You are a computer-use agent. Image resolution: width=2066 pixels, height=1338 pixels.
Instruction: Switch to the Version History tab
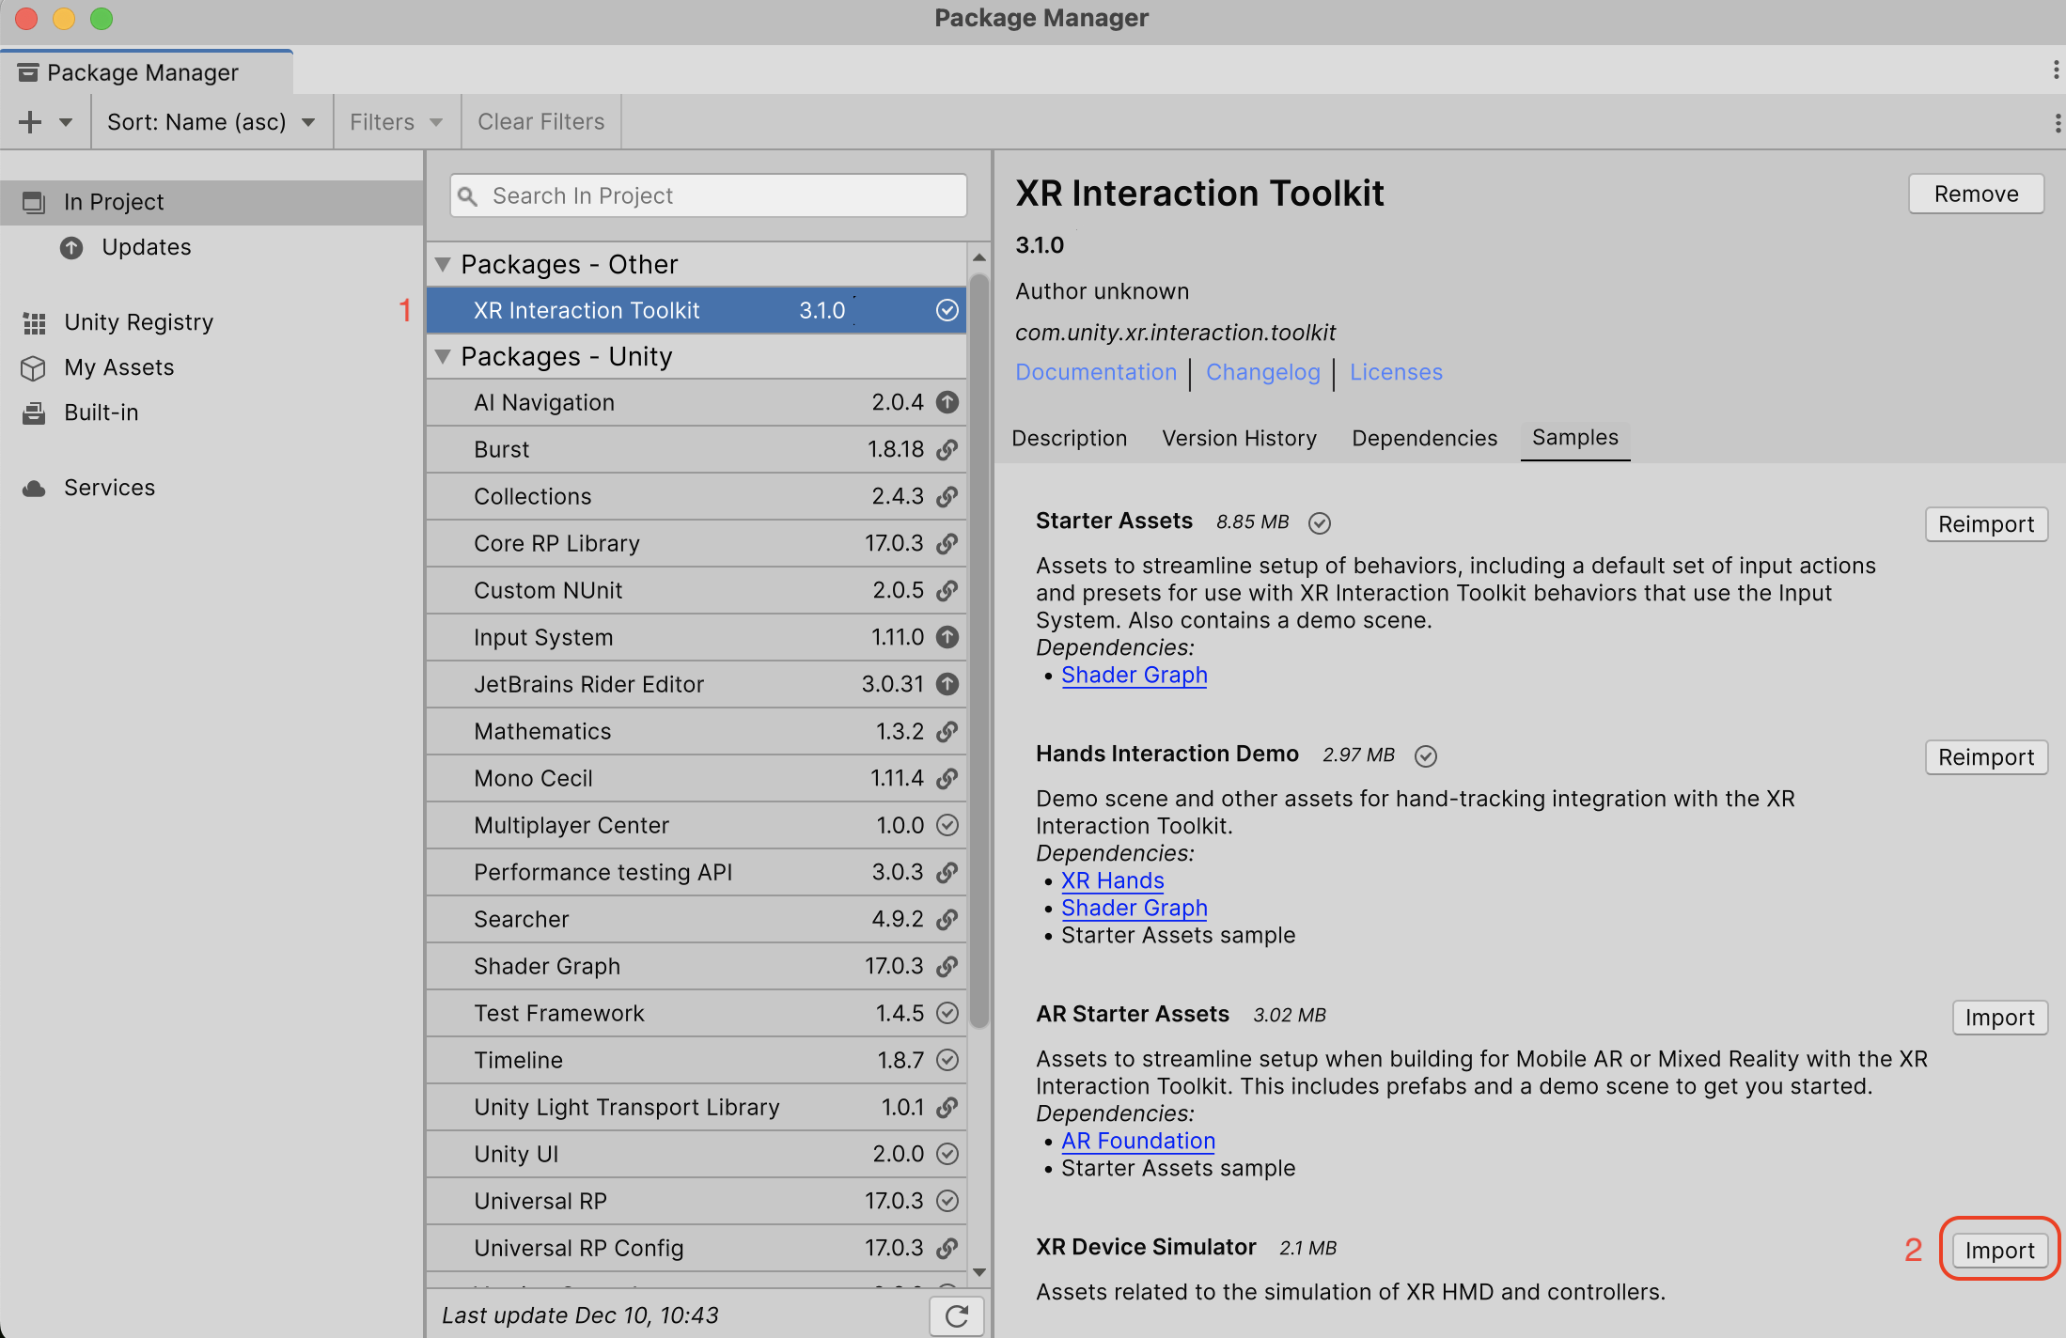(x=1239, y=438)
